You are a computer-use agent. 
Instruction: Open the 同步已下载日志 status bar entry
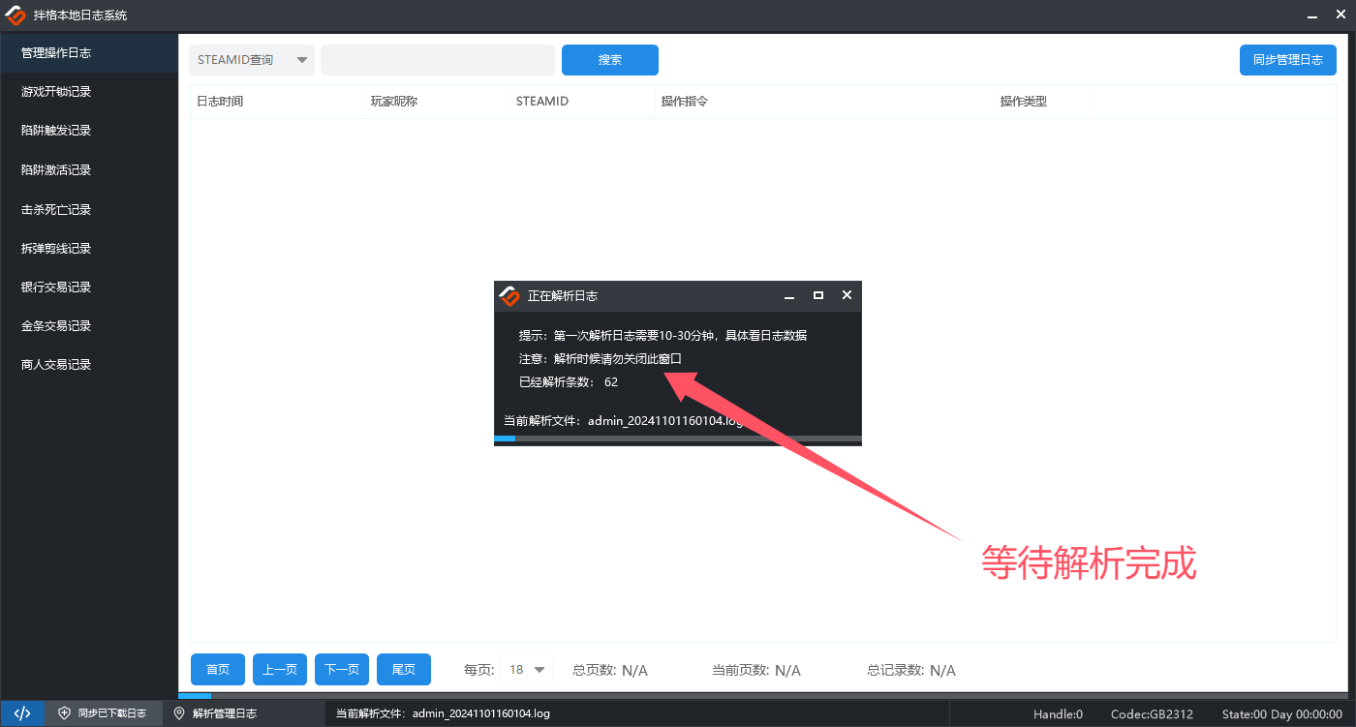[104, 712]
